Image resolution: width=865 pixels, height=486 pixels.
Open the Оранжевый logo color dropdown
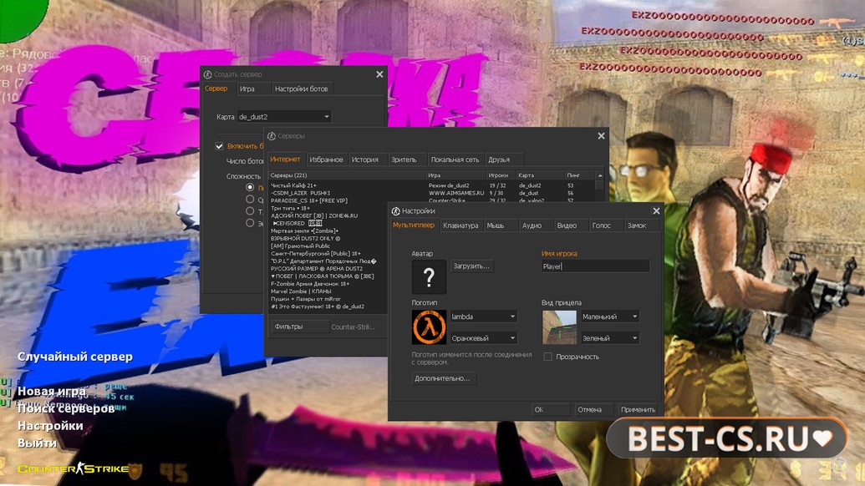coord(483,338)
